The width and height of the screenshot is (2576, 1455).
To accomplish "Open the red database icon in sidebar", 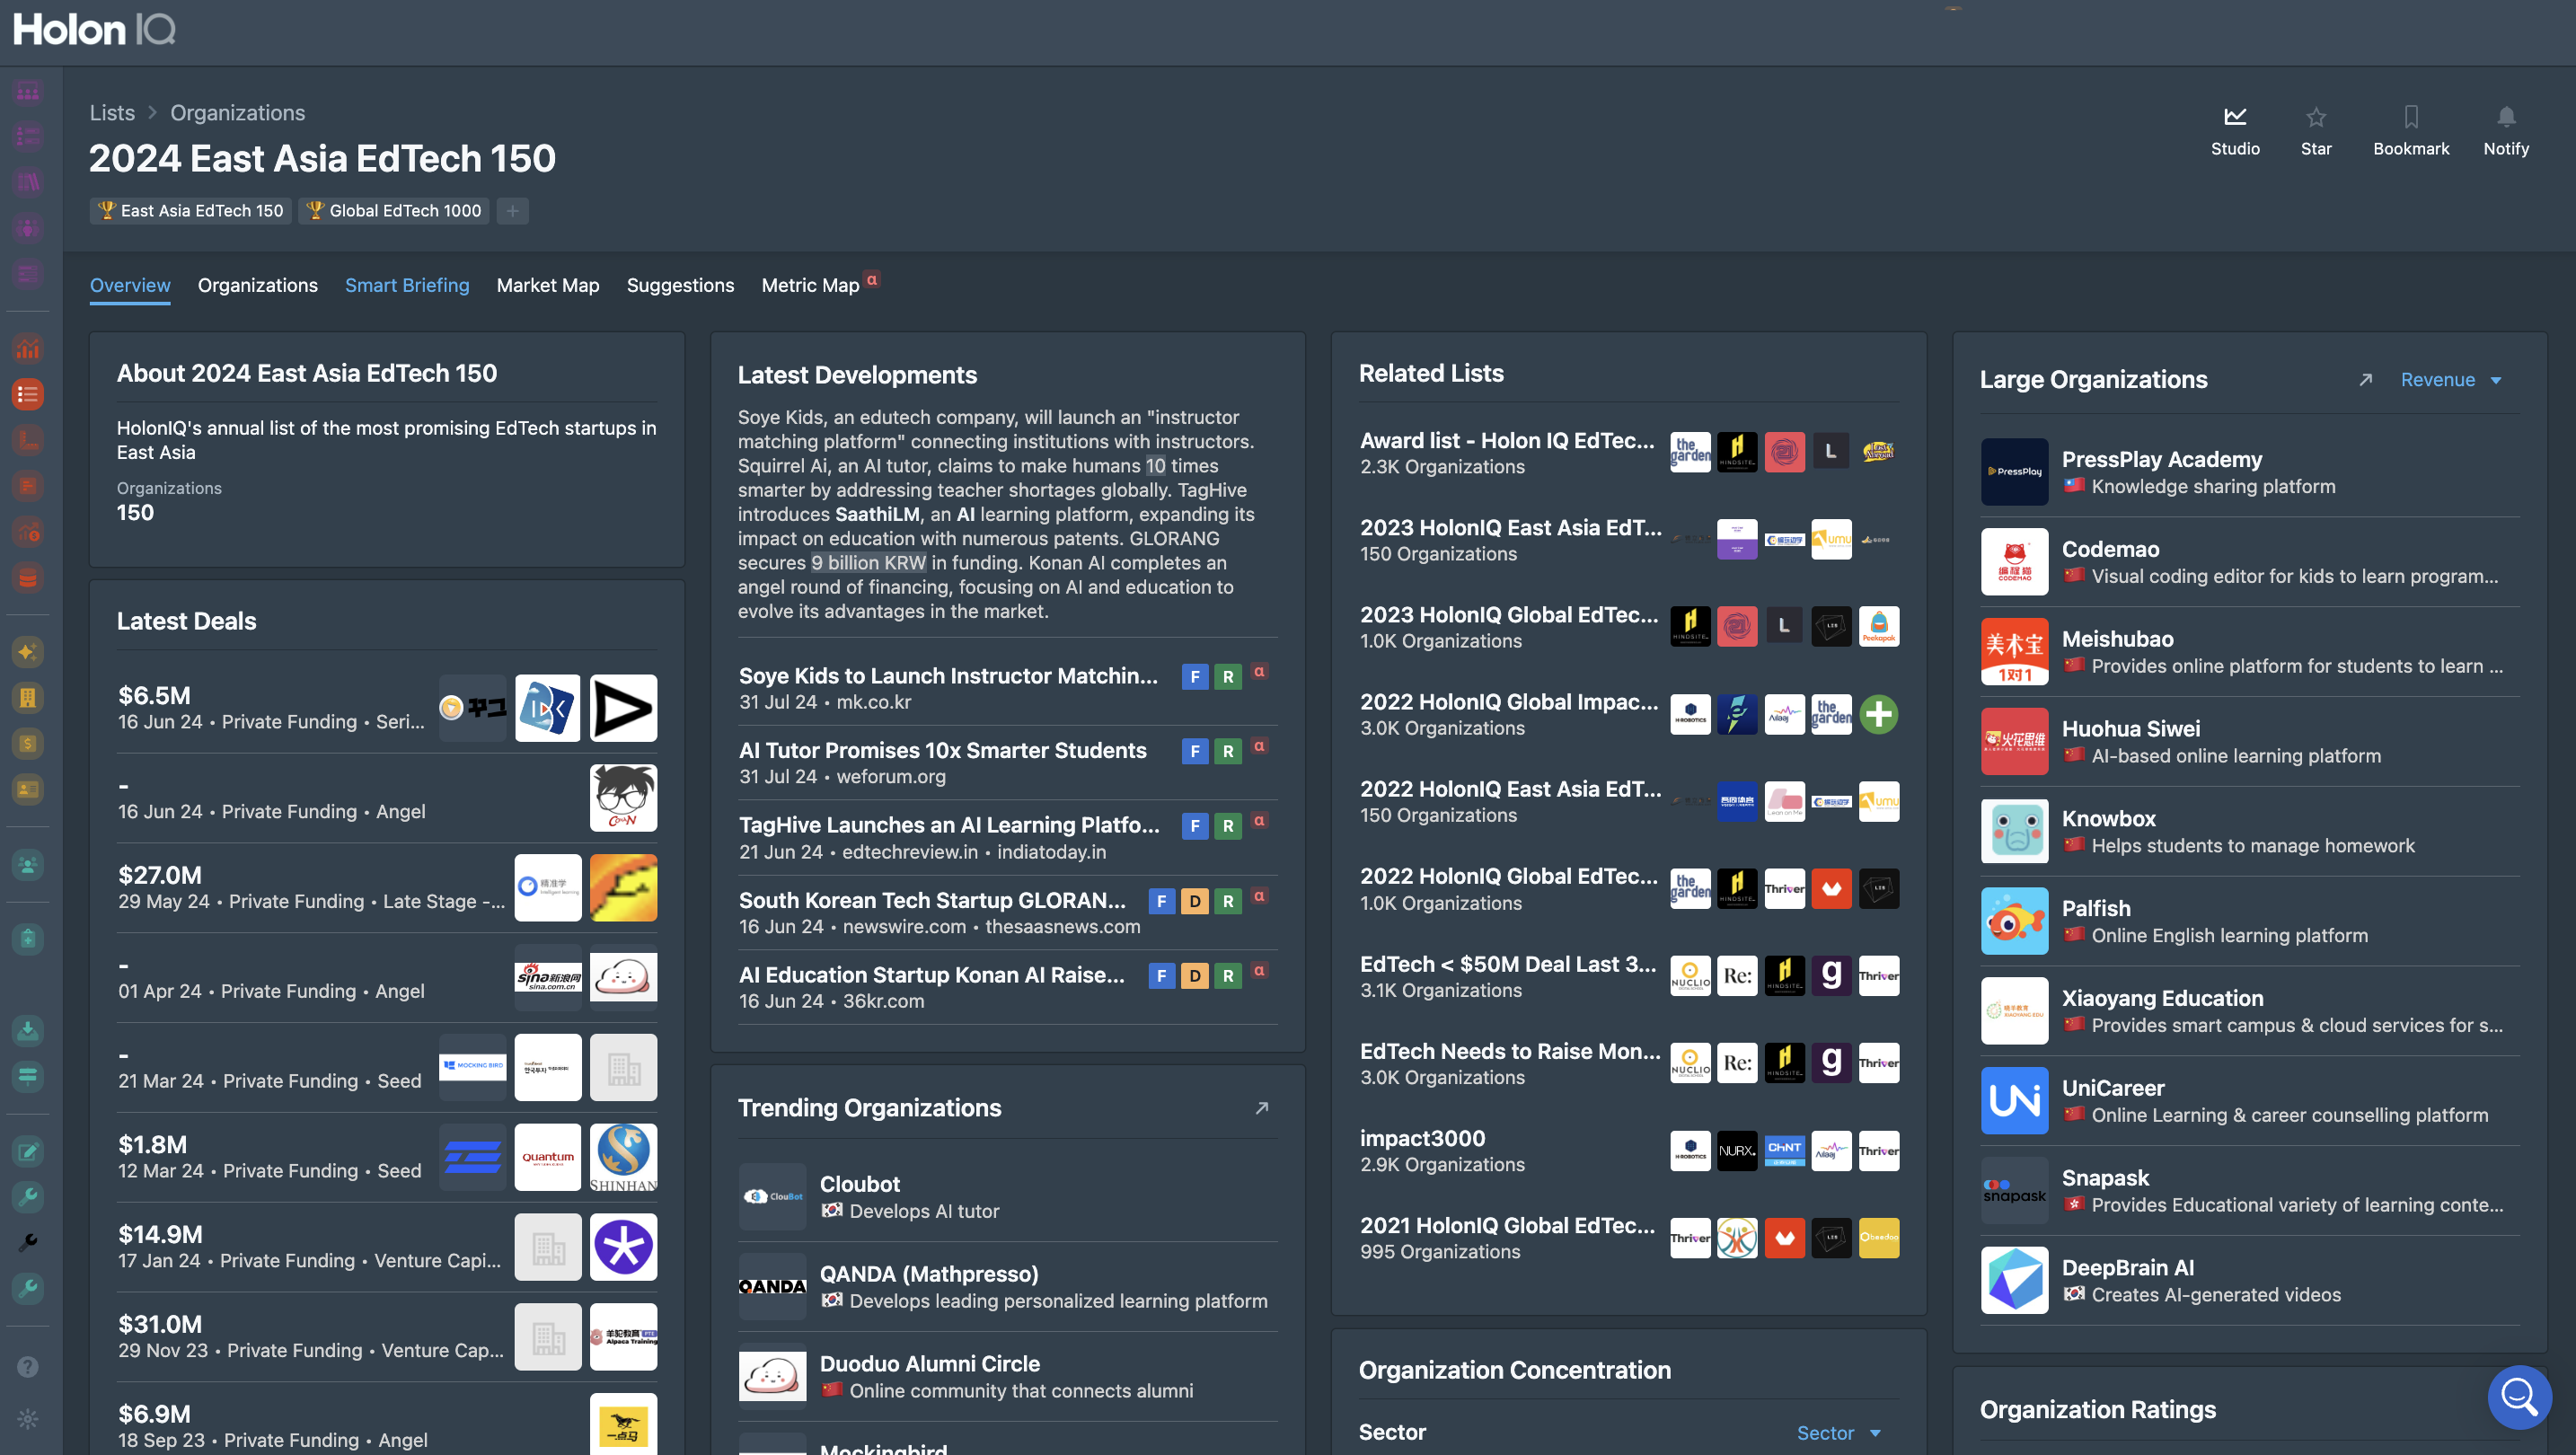I will [x=28, y=577].
